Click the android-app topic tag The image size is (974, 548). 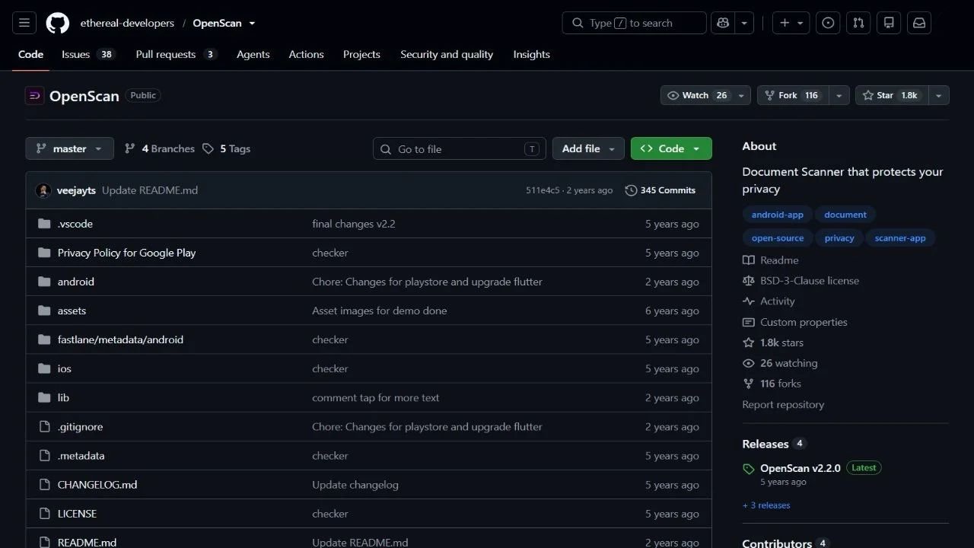click(778, 215)
